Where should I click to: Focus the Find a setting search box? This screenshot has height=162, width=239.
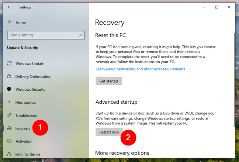[x=41, y=35]
